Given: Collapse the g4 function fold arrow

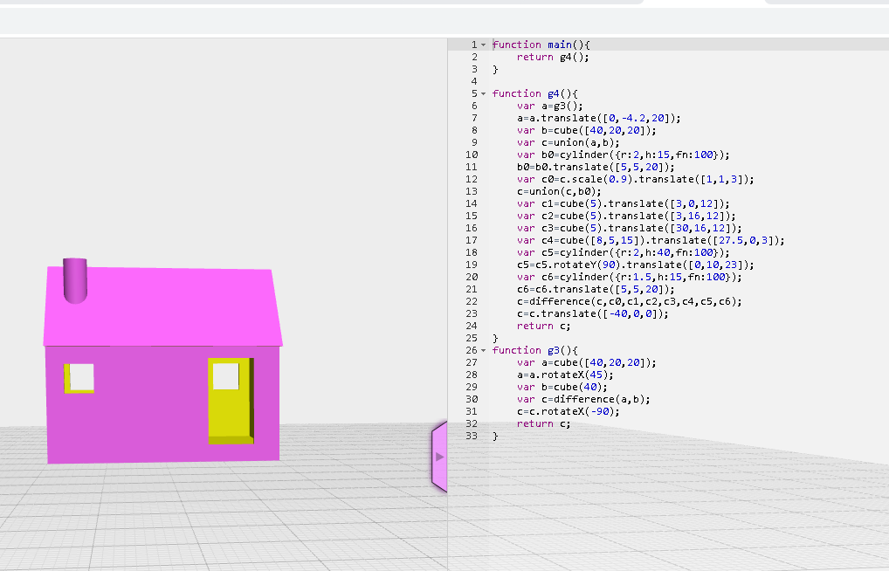Looking at the screenshot, I should pyautogui.click(x=483, y=93).
